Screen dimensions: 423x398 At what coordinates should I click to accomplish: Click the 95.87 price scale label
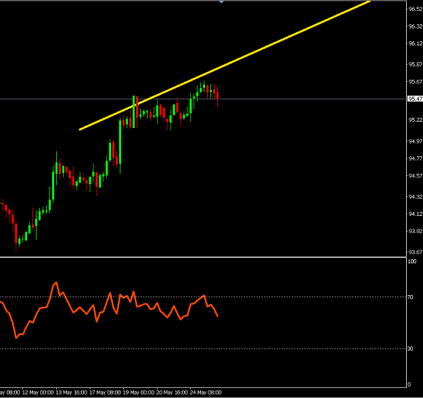pos(416,64)
